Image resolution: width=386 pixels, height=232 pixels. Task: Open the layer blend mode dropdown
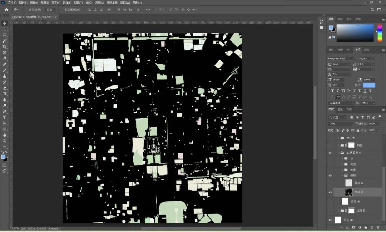click(x=341, y=124)
